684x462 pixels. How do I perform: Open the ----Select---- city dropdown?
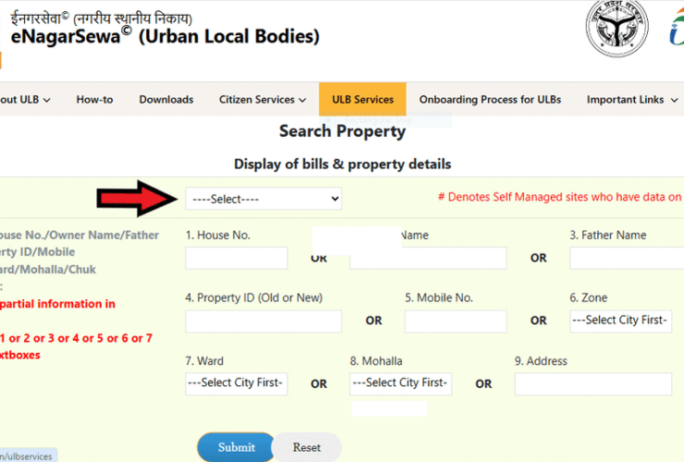click(263, 199)
